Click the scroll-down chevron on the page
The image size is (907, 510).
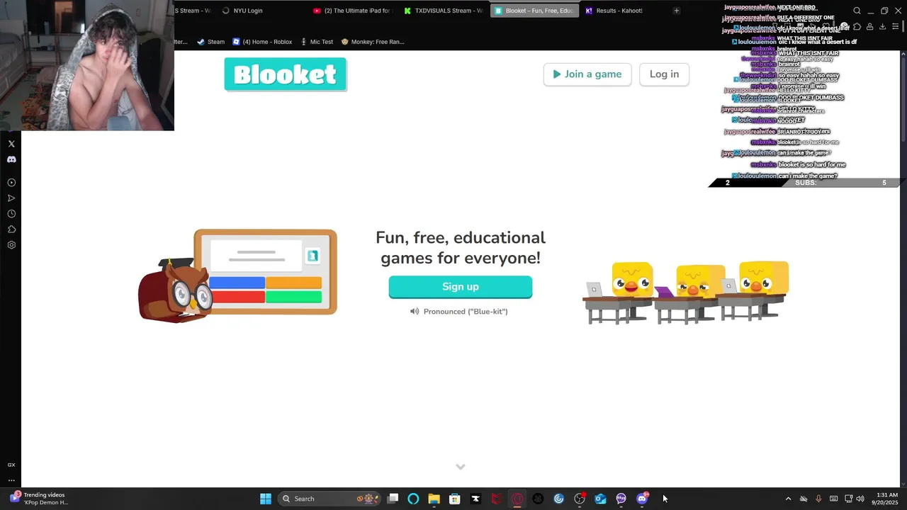461,467
